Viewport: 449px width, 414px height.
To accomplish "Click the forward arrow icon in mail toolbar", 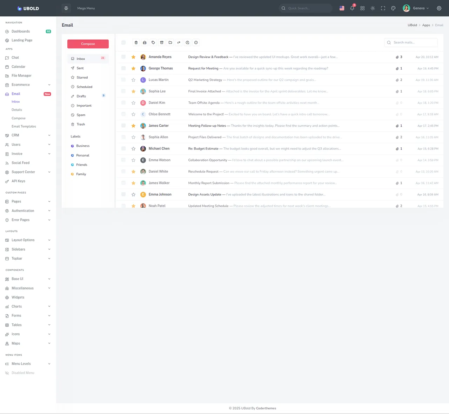I will click(179, 42).
